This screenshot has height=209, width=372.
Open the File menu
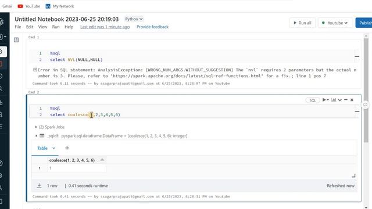pos(18,27)
